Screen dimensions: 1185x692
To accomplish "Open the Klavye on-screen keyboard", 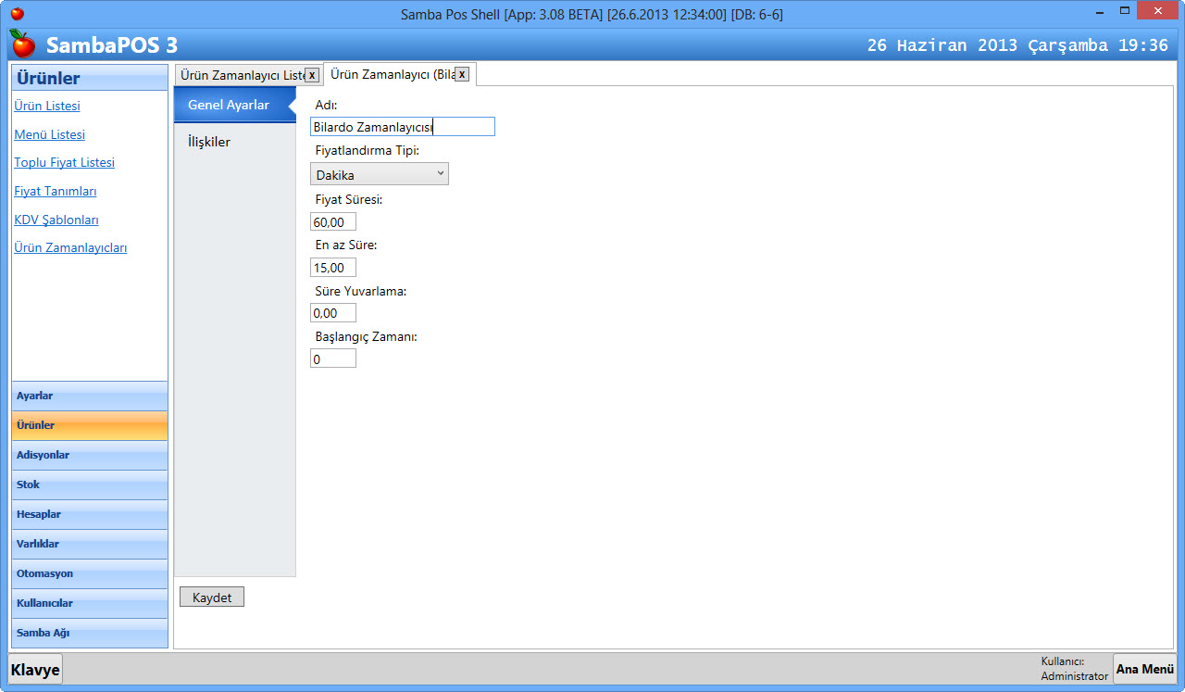I will click(x=35, y=669).
